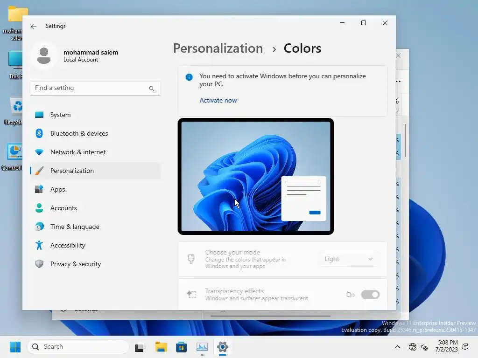The width and height of the screenshot is (478, 358).
Task: Open Accessibility settings
Action: click(95, 245)
